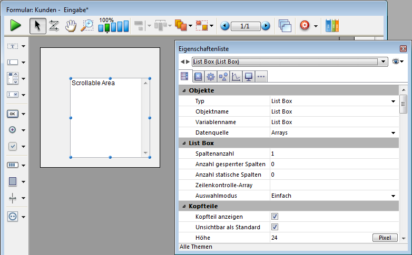The width and height of the screenshot is (412, 255).
Task: Toggle the eye visibility icon in Eigenschaftenliste
Action: (x=397, y=62)
